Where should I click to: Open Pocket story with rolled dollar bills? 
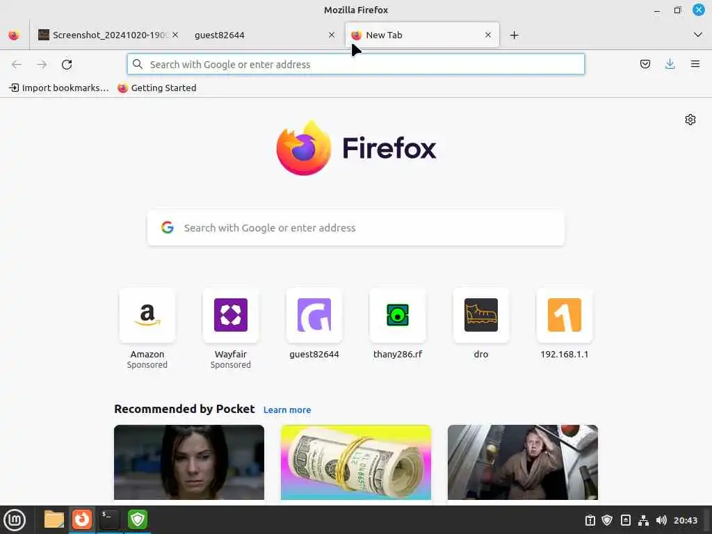355,462
